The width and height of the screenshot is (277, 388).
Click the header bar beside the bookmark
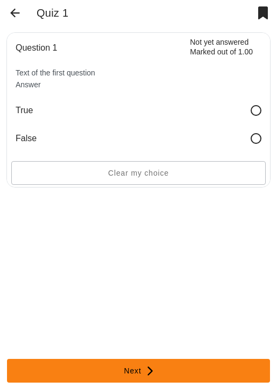tap(163, 13)
